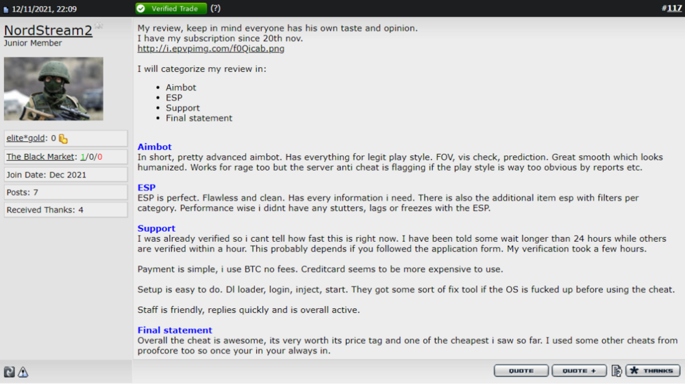685x387 pixels.
Task: Click the Quote button
Action: (521, 371)
